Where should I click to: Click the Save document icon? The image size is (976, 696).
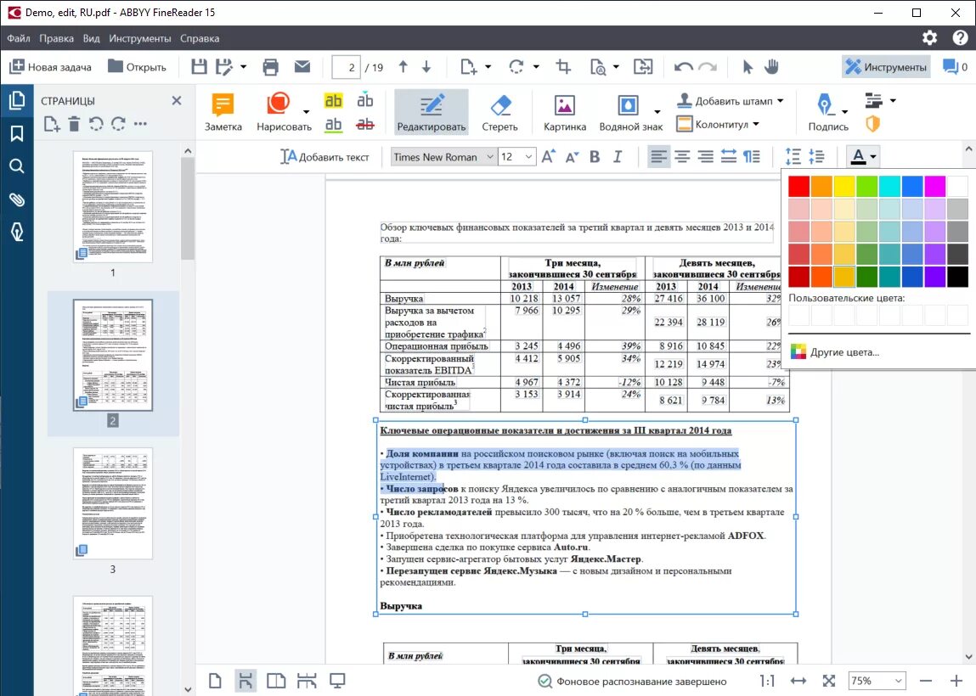pos(199,66)
